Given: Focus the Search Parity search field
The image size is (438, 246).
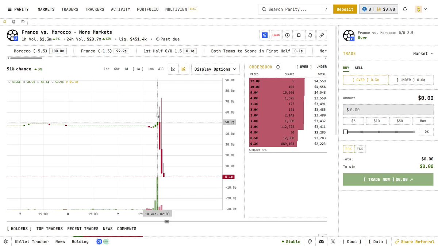Looking at the screenshot, I should [295, 9].
